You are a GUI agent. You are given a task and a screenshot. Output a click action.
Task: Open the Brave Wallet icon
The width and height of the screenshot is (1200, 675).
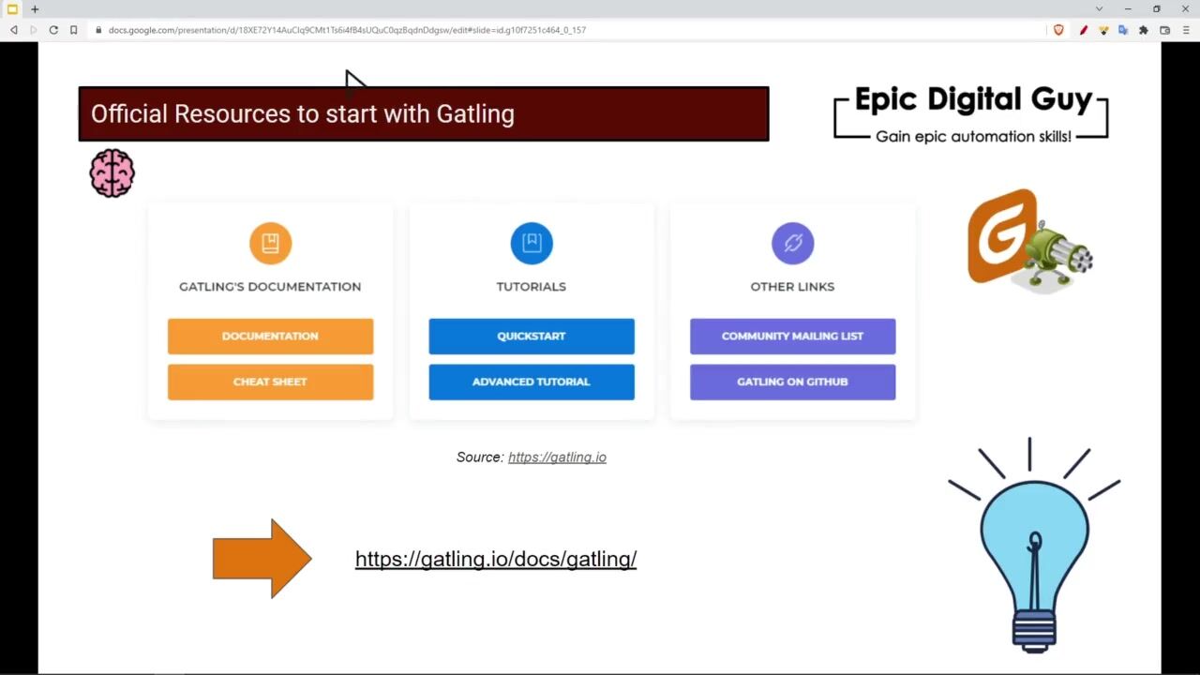[1165, 30]
